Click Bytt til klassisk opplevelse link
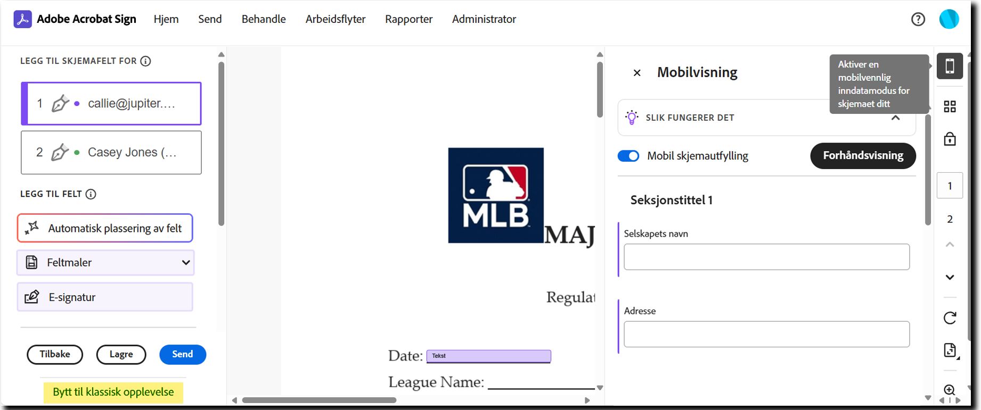Screen dimensions: 981x410 [113, 392]
